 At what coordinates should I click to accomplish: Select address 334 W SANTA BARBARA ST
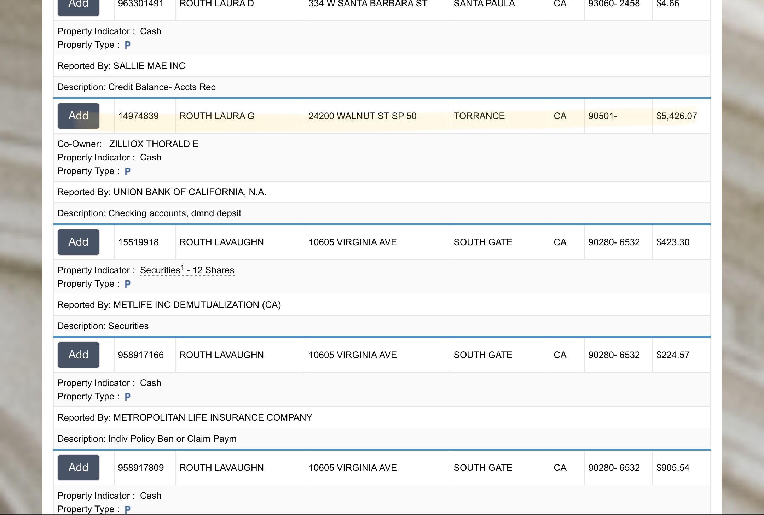click(368, 4)
